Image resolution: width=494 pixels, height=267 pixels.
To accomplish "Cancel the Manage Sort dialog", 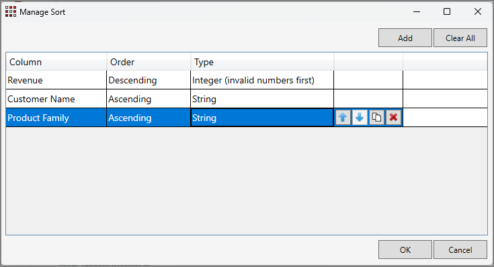I will (x=460, y=250).
